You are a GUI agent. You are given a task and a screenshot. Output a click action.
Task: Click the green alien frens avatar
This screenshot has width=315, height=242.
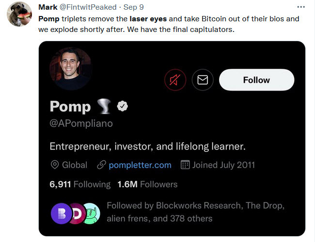point(91,212)
